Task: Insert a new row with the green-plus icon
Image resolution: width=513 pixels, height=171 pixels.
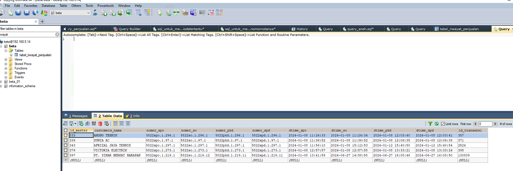Action: (x=81, y=124)
